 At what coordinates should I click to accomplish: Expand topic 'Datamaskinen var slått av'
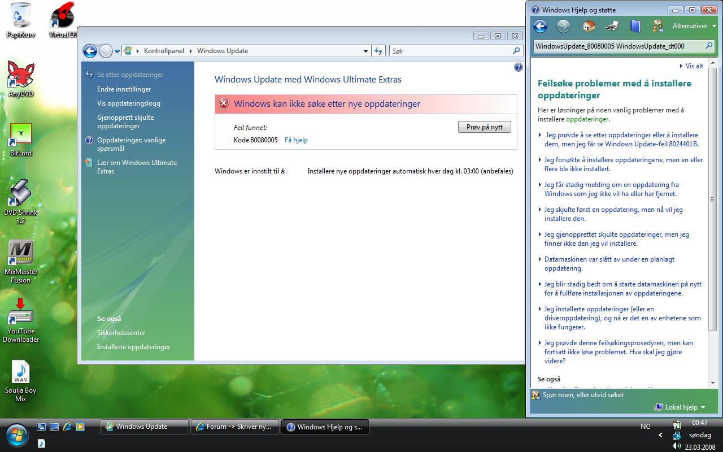coord(609,264)
